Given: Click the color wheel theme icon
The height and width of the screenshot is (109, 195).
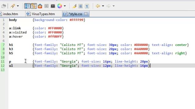Looking at the screenshot, I should [x=59, y=6].
